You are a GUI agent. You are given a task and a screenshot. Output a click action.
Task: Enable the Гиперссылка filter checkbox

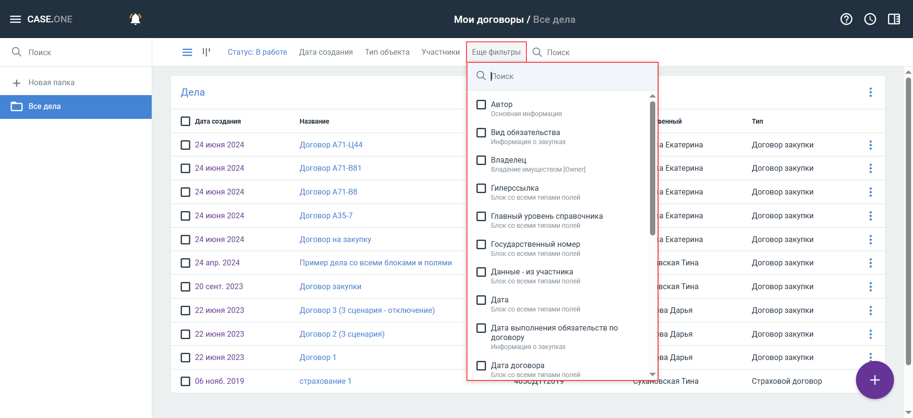point(481,188)
